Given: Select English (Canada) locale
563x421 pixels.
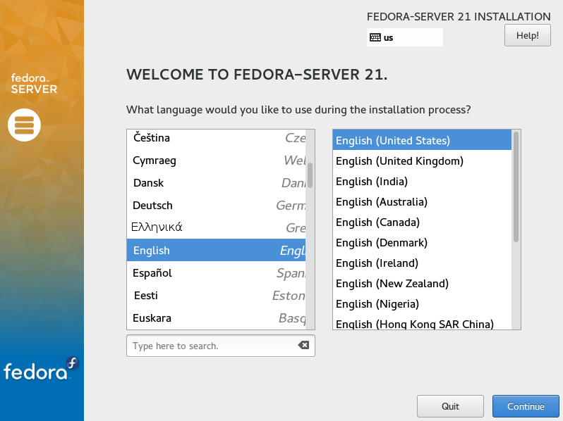Looking at the screenshot, I should coord(422,222).
